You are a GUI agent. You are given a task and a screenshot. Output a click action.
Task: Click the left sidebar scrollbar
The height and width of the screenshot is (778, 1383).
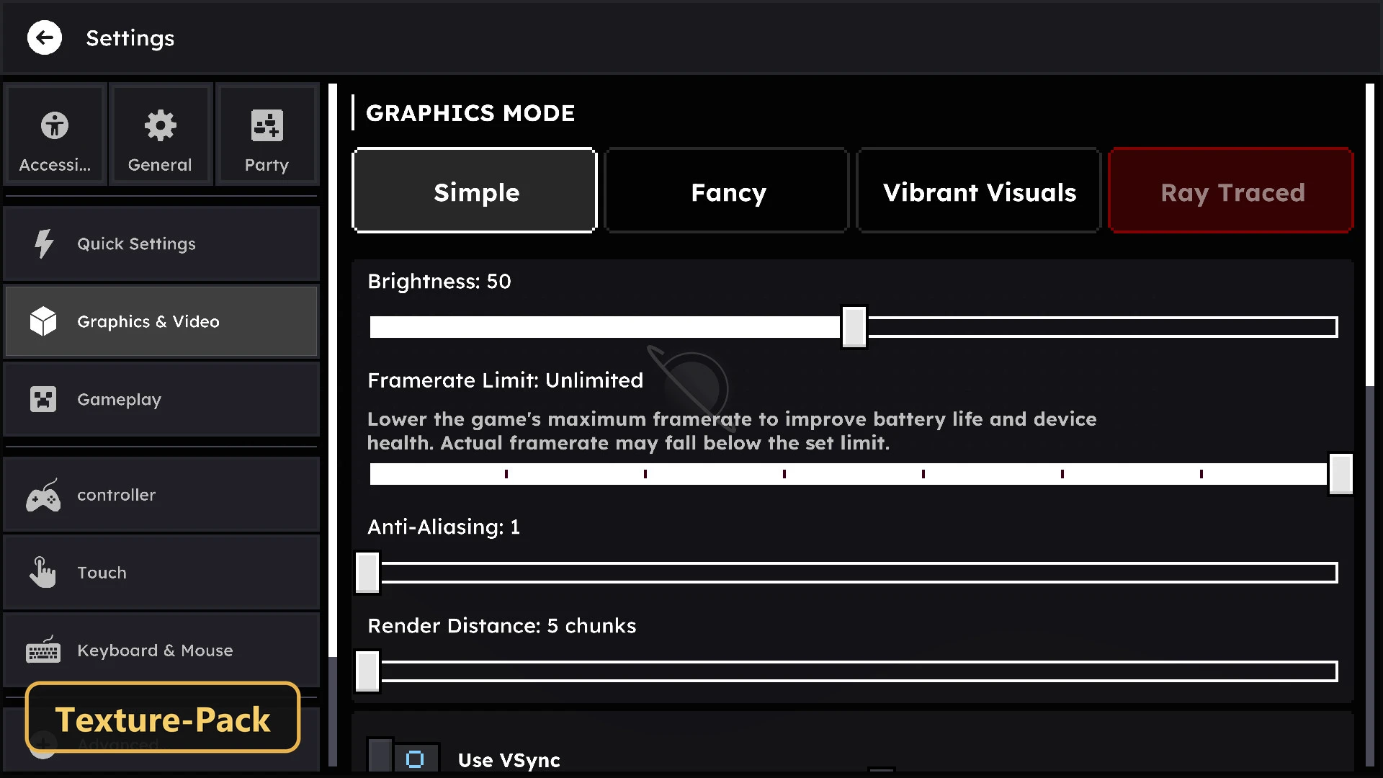point(333,370)
